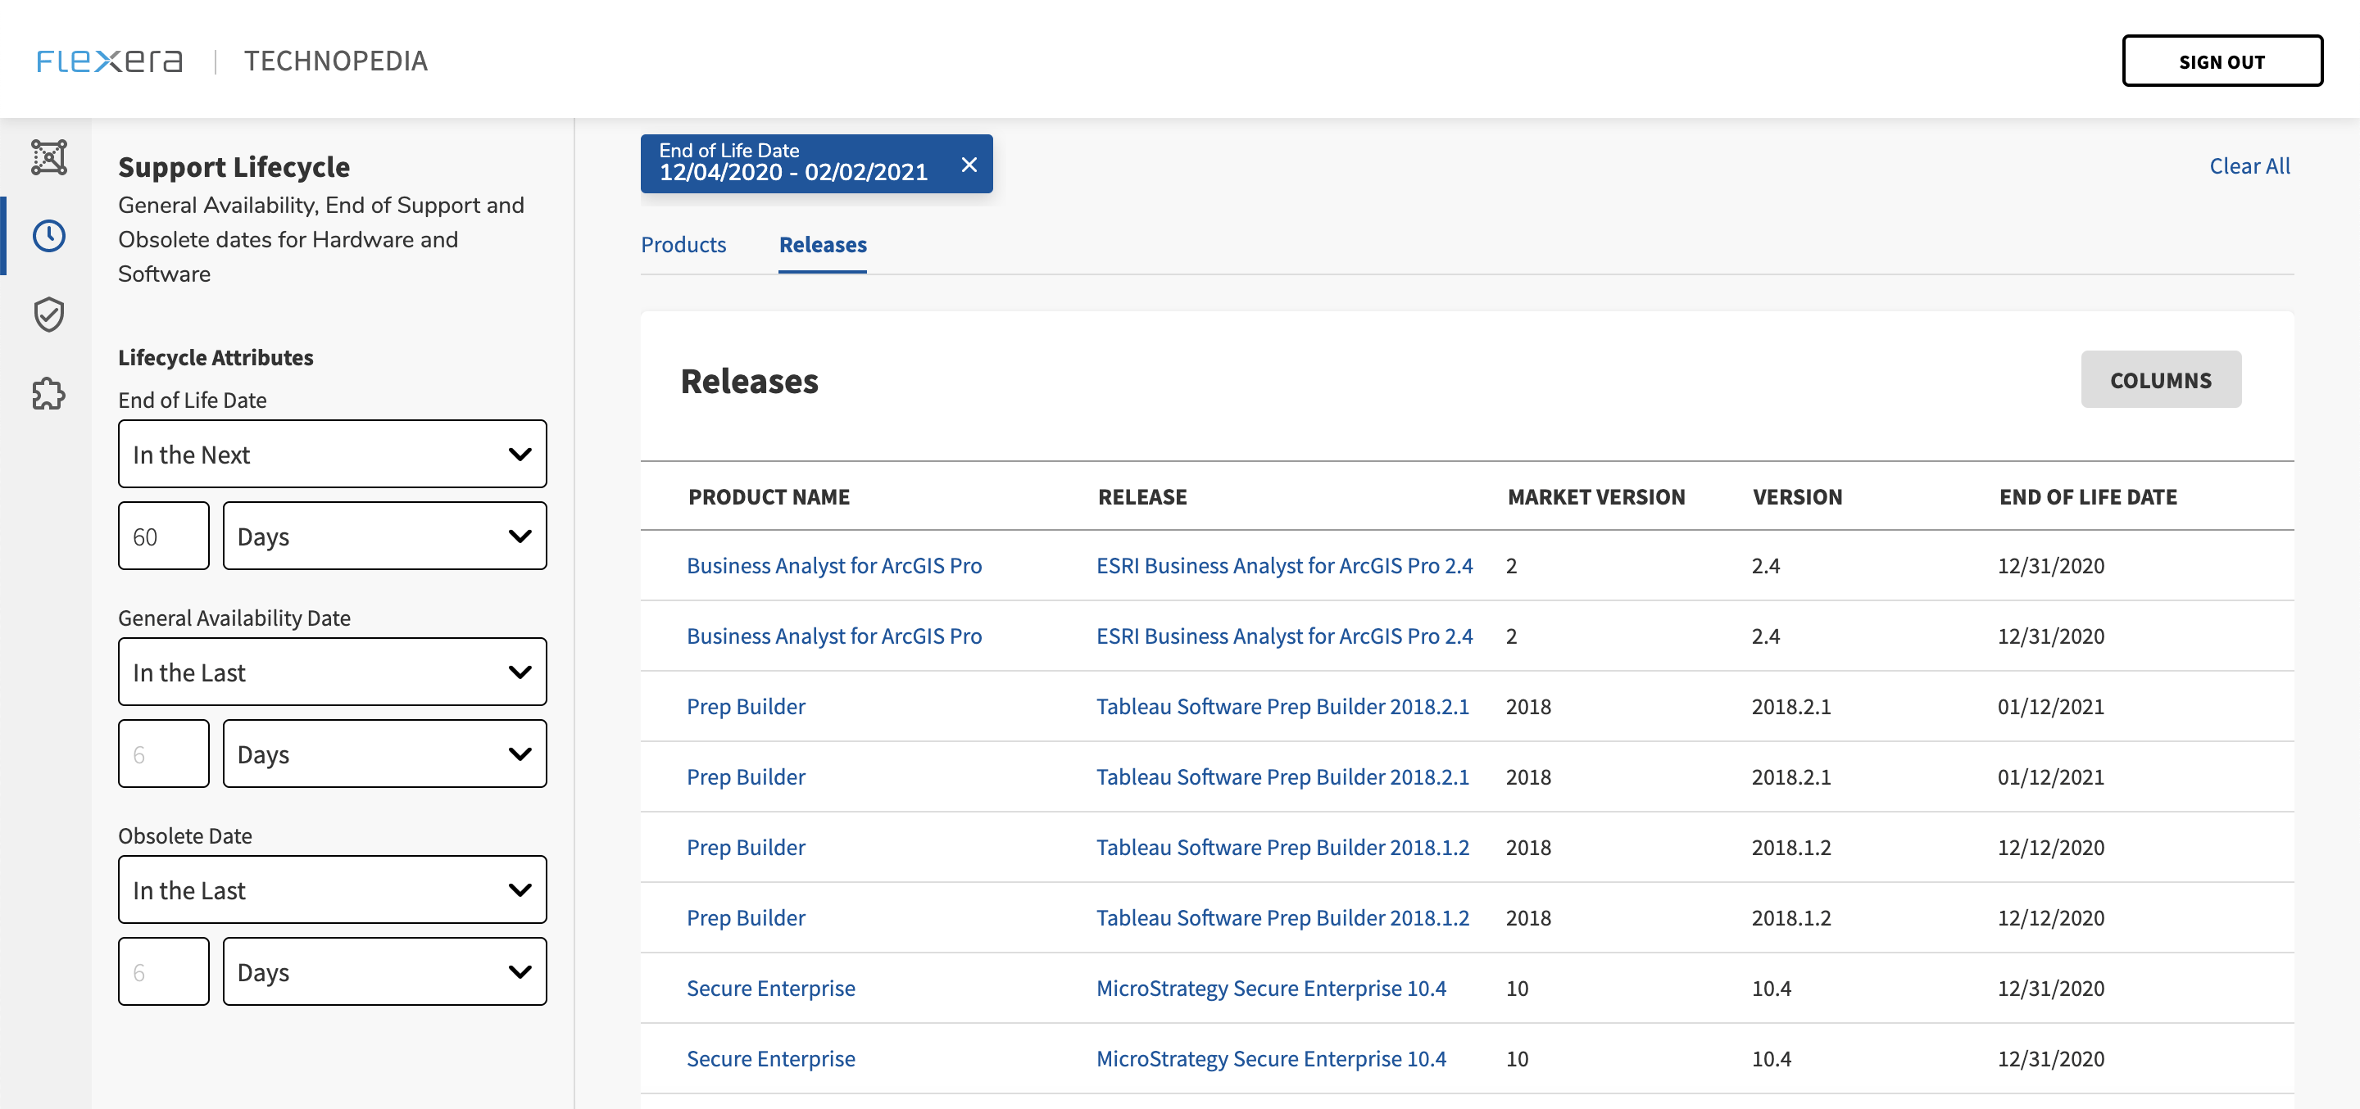Expand End of Life 'In the Next' dropdown
Image resolution: width=2360 pixels, height=1109 pixels.
[x=332, y=455]
